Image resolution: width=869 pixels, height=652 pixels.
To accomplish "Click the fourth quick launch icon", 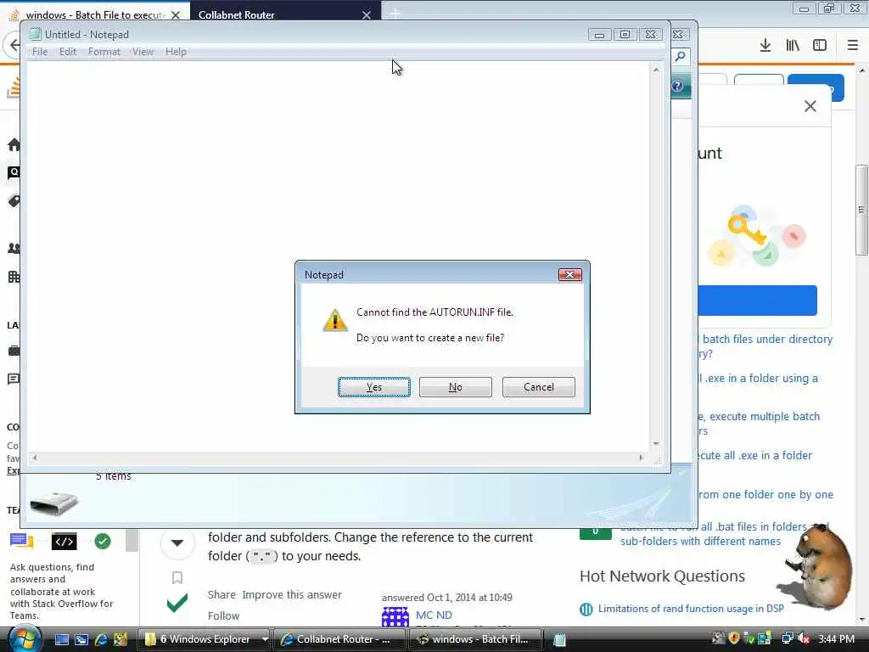I will click(121, 639).
